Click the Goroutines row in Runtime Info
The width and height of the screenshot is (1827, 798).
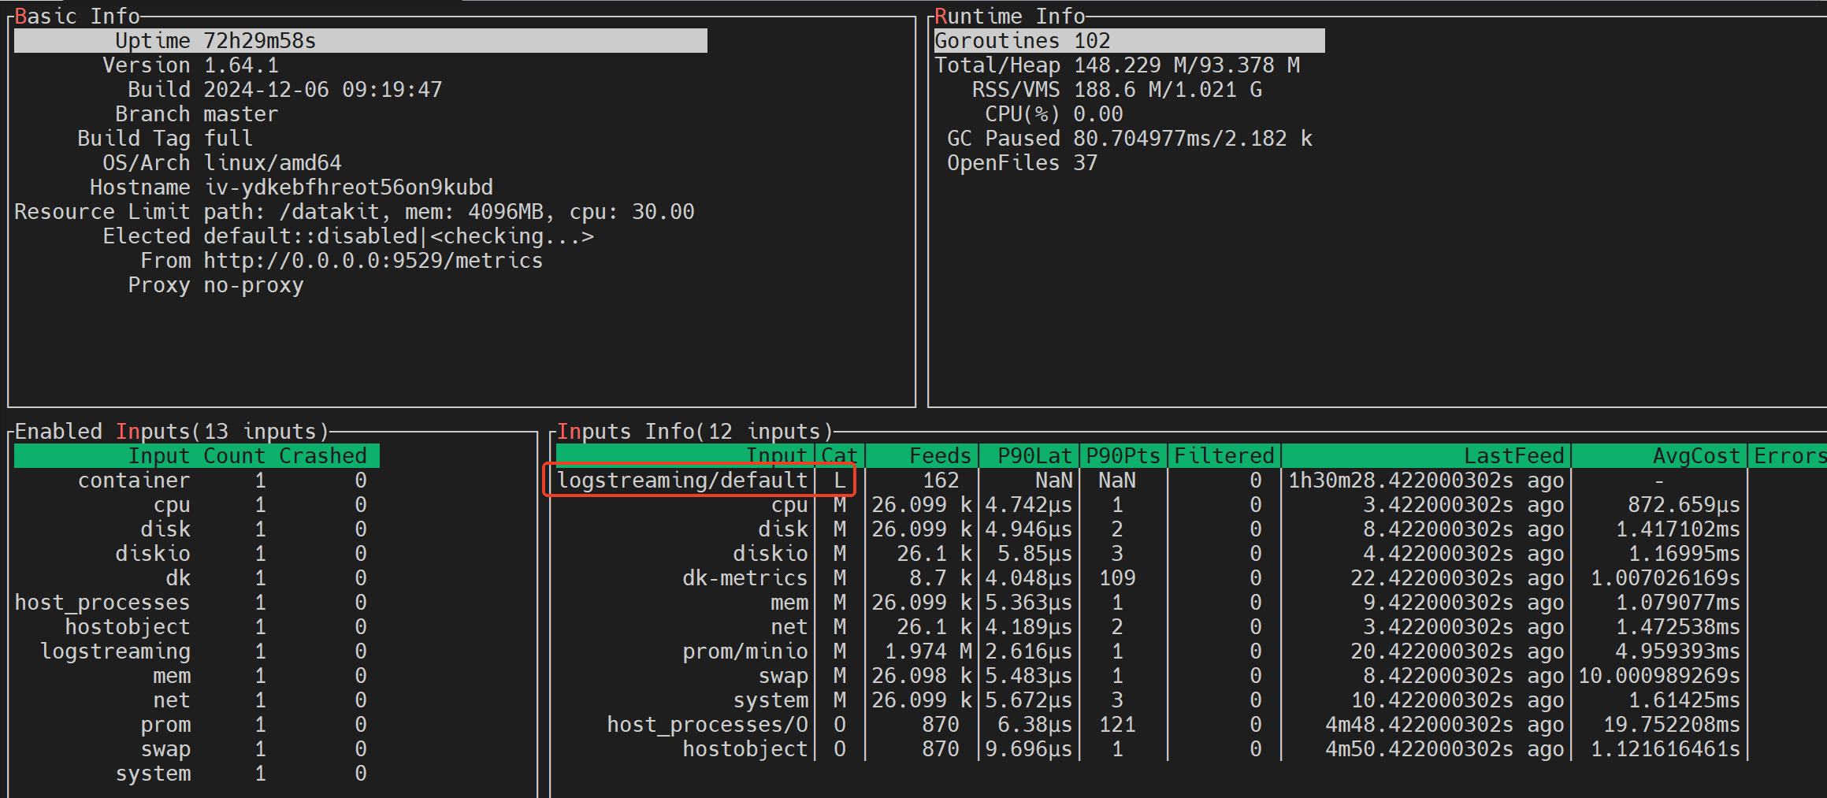(x=1129, y=40)
